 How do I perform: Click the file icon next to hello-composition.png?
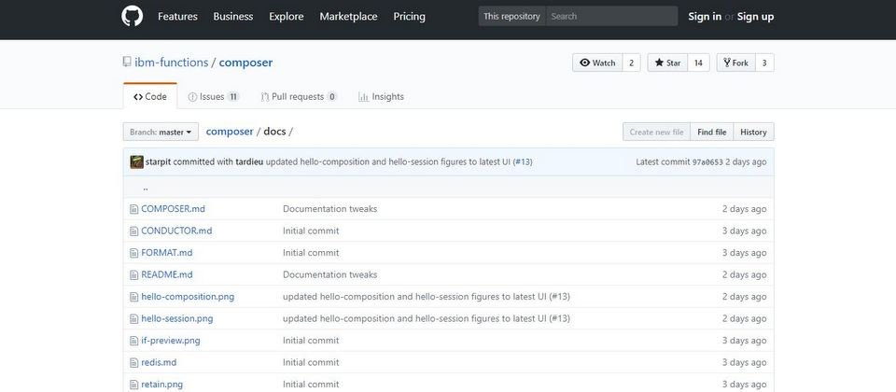(133, 297)
